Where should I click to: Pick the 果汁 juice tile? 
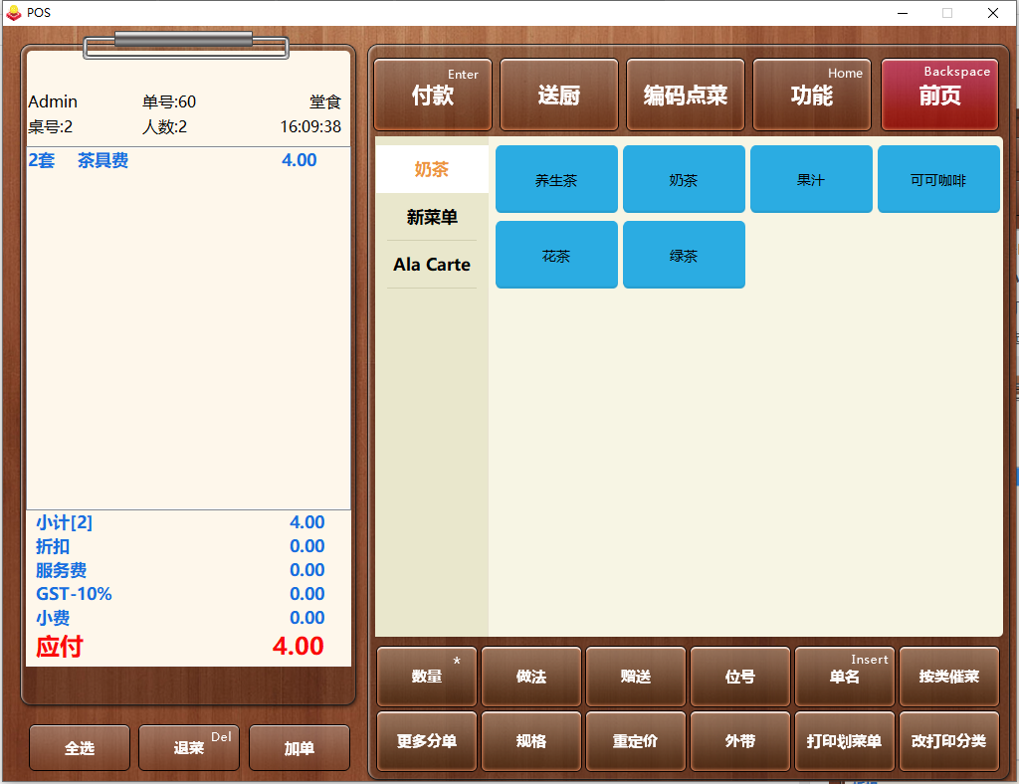pos(811,179)
